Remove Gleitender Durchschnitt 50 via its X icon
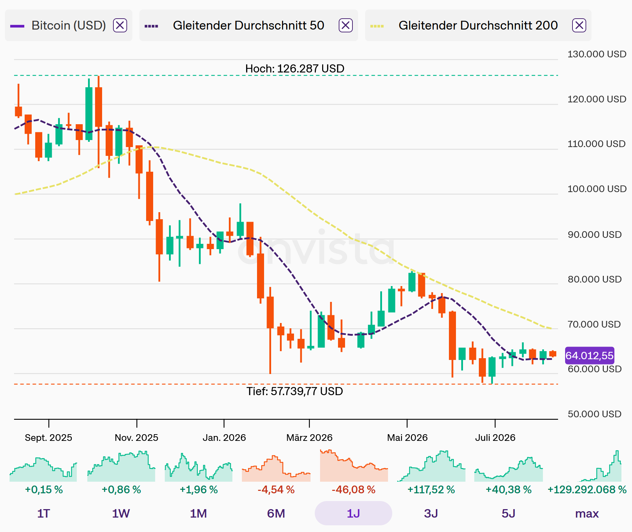This screenshot has height=532, width=632. pos(345,25)
